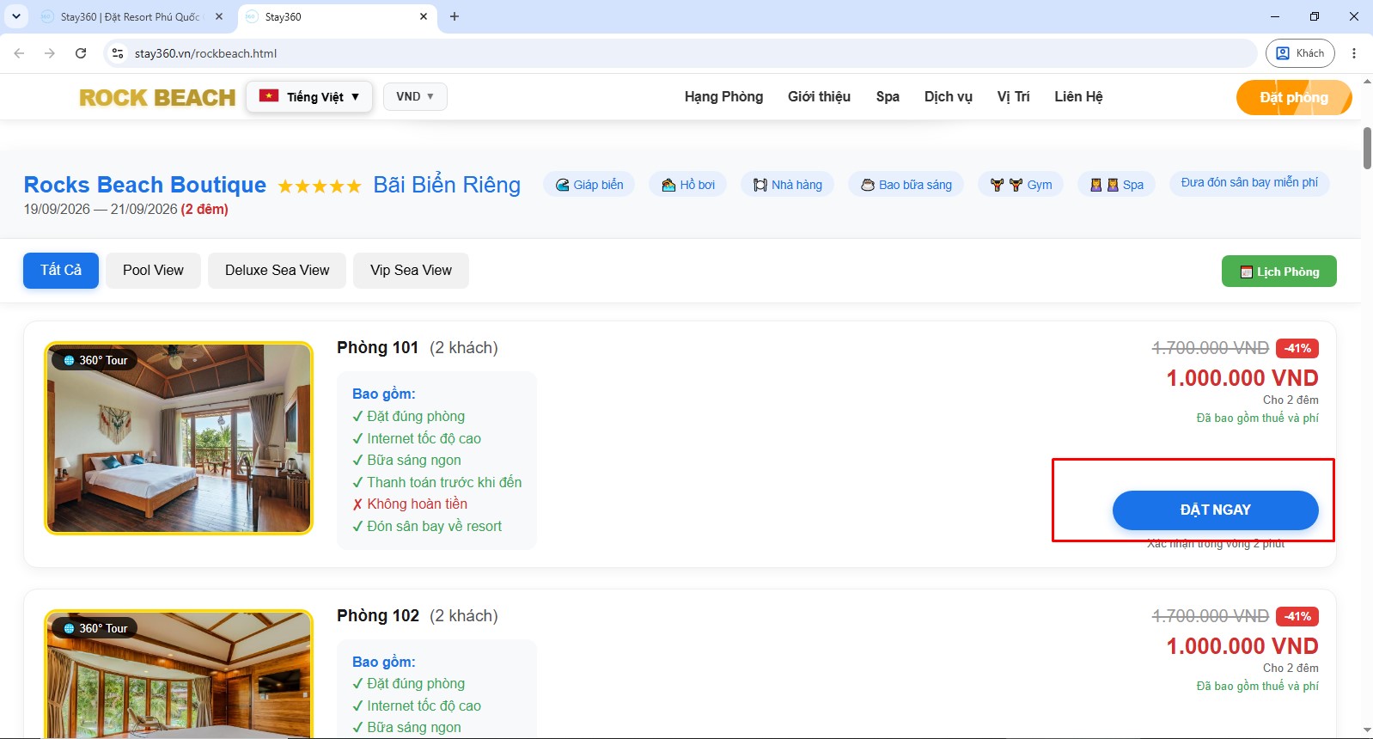Close the active Stay360 tab
The image size is (1373, 739).
click(424, 16)
